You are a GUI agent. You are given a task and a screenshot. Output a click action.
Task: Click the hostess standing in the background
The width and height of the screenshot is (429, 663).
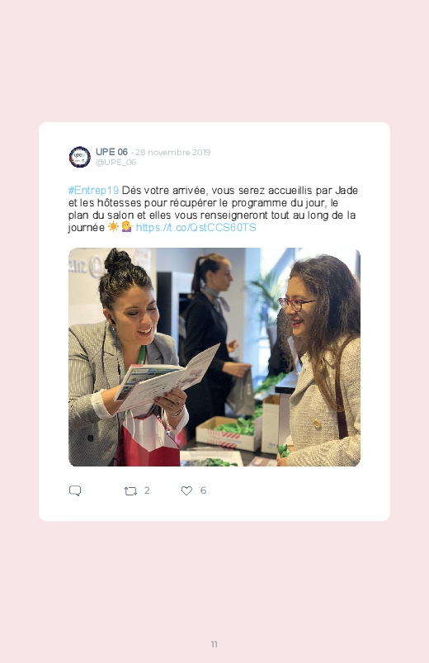click(x=211, y=339)
